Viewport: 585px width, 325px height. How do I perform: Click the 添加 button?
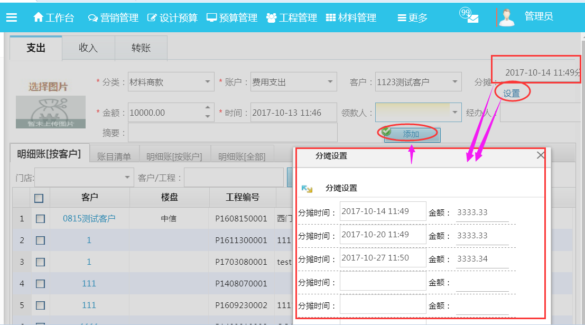point(411,134)
